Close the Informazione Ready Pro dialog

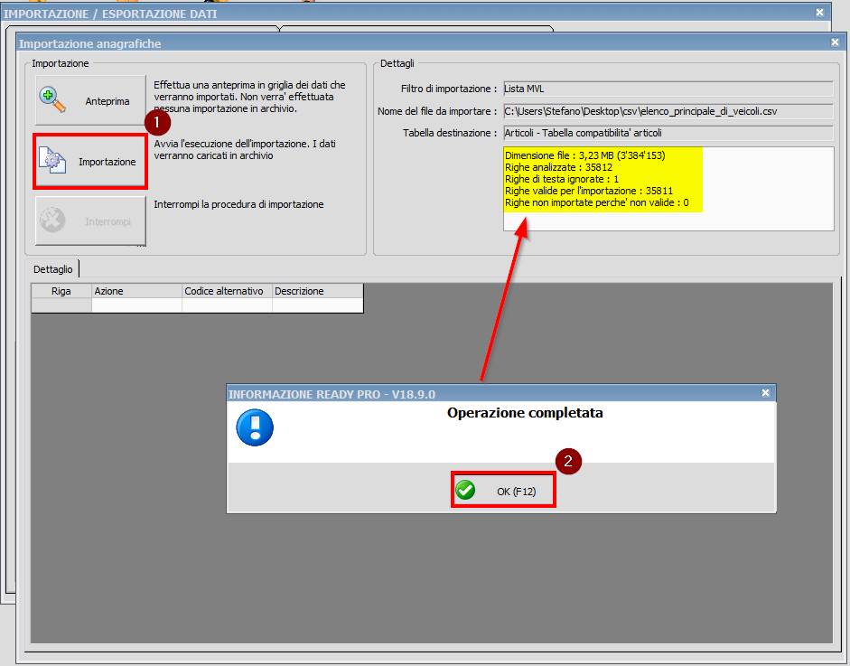(765, 393)
